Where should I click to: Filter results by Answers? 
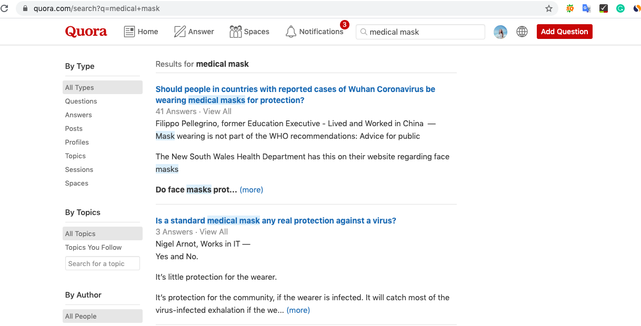pos(78,115)
